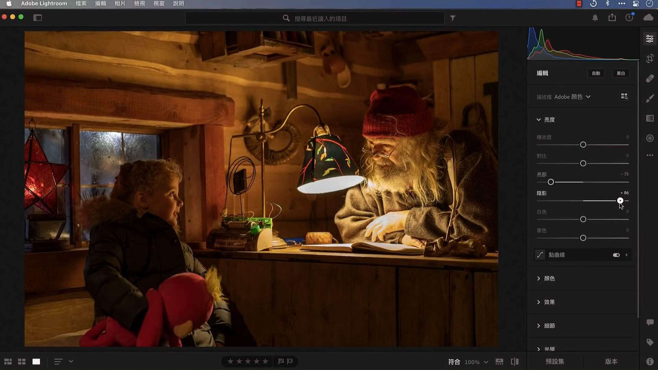Viewport: 658px width, 370px height.
Task: Toggle the left sidebar panel
Action: tap(37, 18)
